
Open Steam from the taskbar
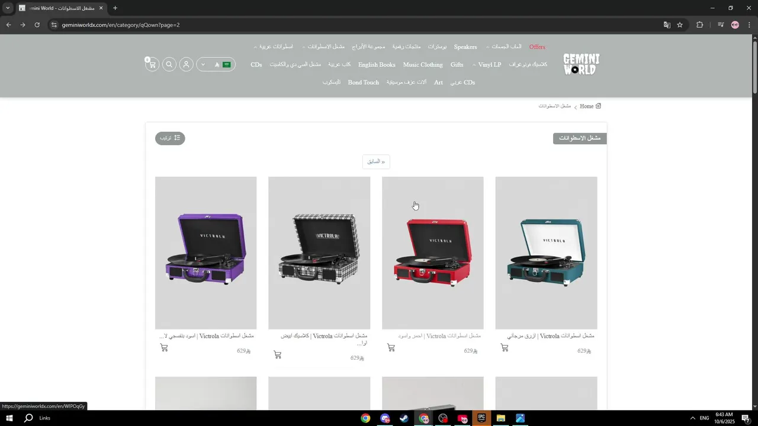point(404,418)
